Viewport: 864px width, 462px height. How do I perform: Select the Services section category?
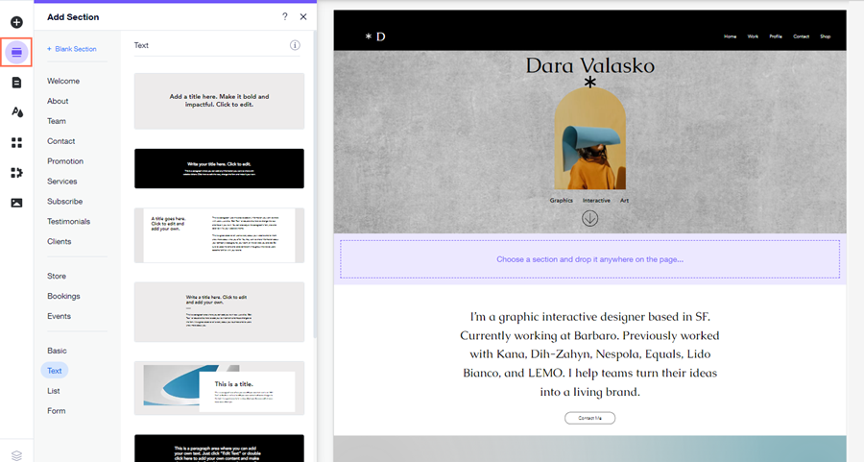(62, 182)
